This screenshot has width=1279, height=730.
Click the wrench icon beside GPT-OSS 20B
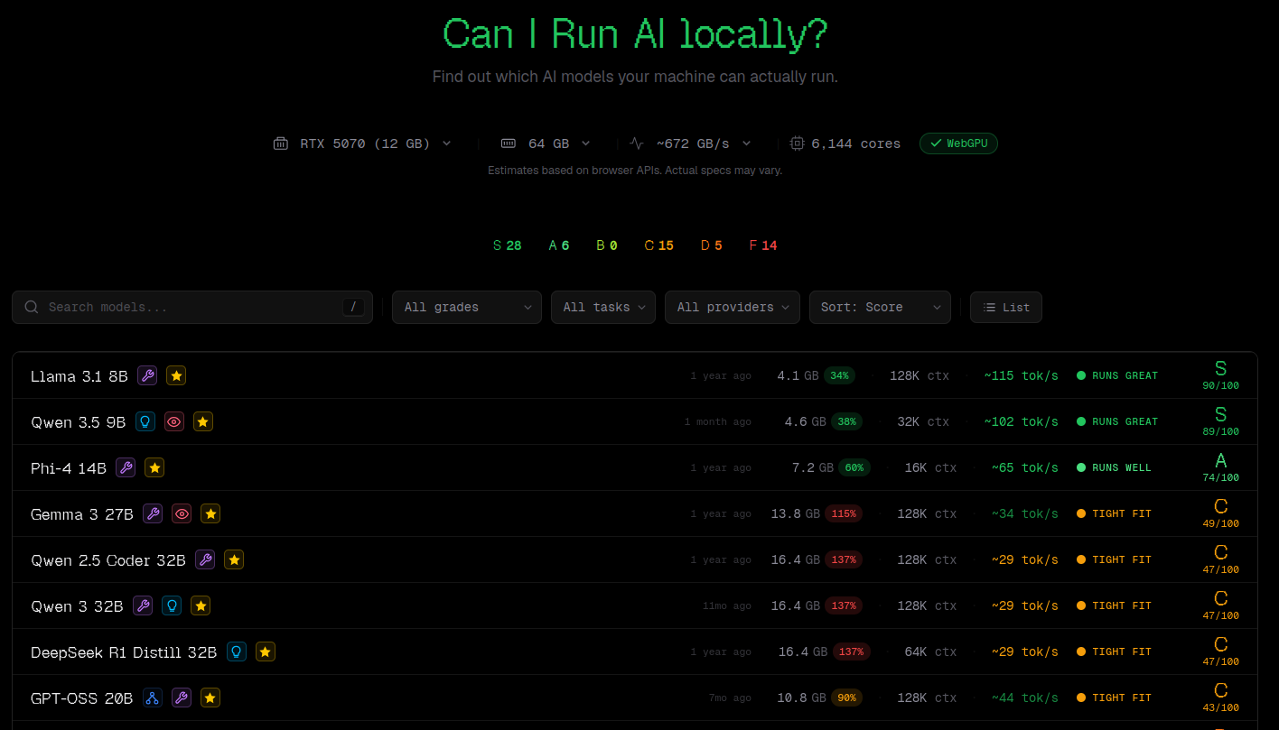[182, 698]
